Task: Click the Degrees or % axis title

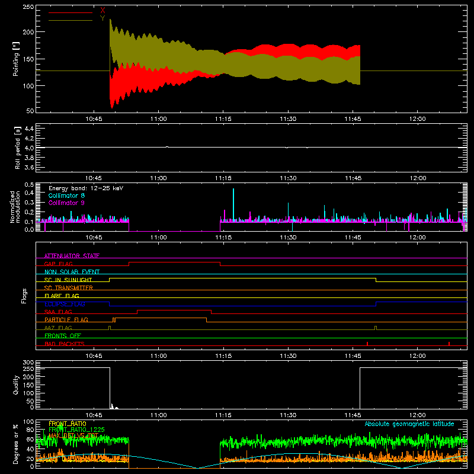Action: [x=16, y=444]
